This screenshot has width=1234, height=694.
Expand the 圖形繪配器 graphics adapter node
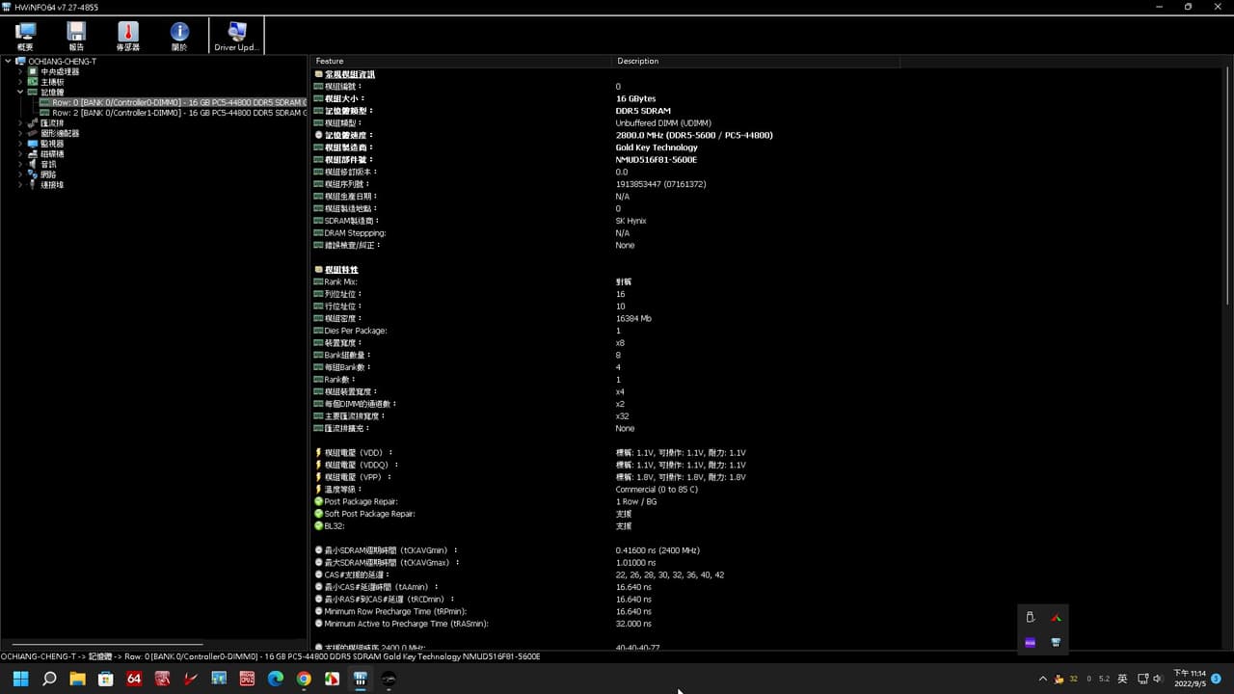pos(20,133)
